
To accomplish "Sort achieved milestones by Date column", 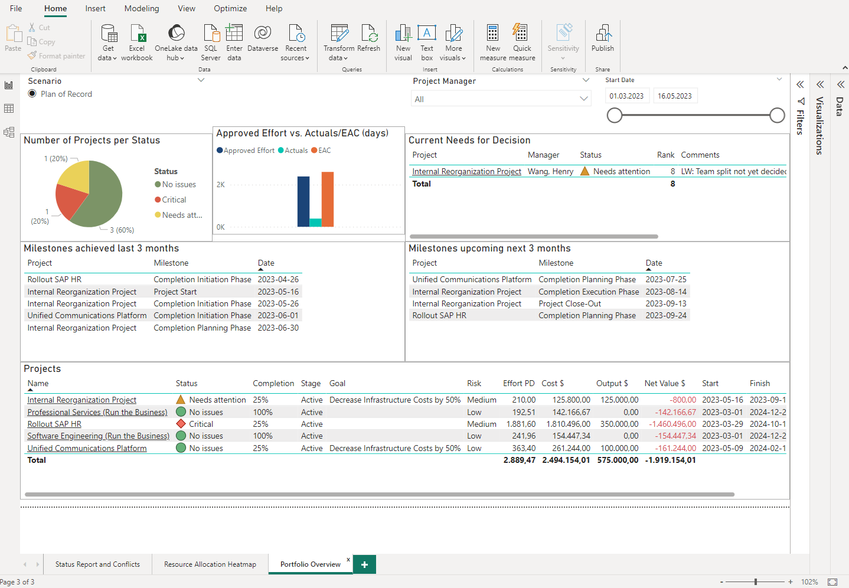I will point(266,263).
